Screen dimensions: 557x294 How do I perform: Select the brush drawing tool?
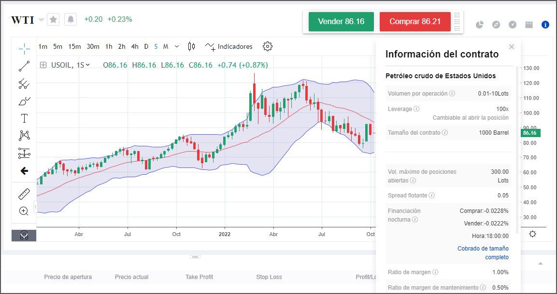click(x=23, y=100)
